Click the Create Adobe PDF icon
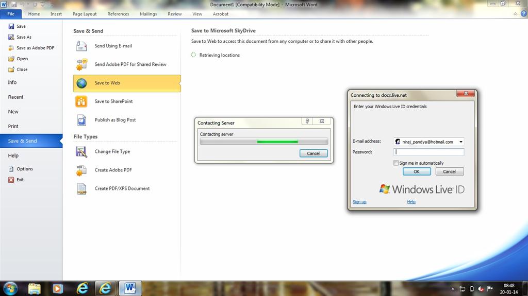The image size is (528, 296). tap(81, 170)
